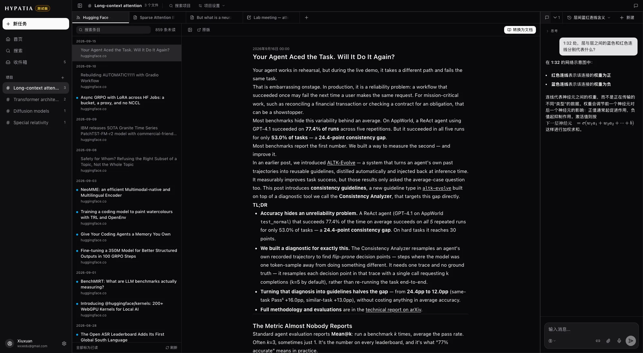Open 'Give Your Coding Agents a Memory' article
Image resolution: width=643 pixels, height=353 pixels.
pos(127,237)
